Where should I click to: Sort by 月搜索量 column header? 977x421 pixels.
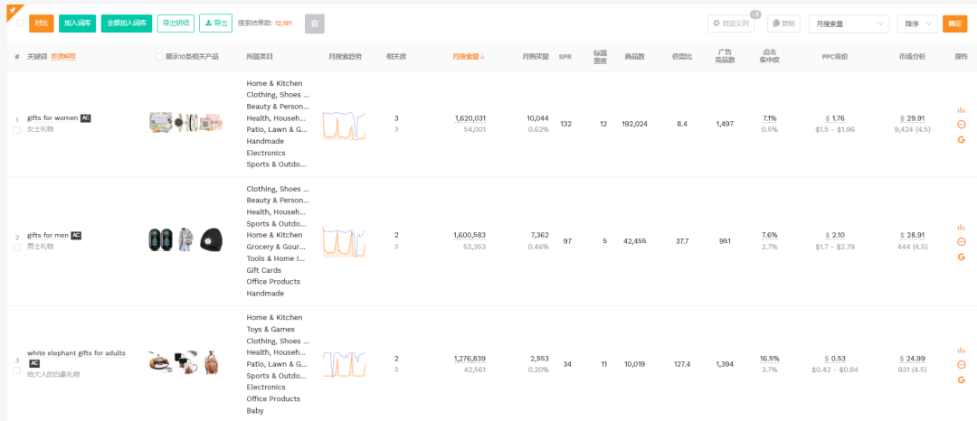(469, 57)
